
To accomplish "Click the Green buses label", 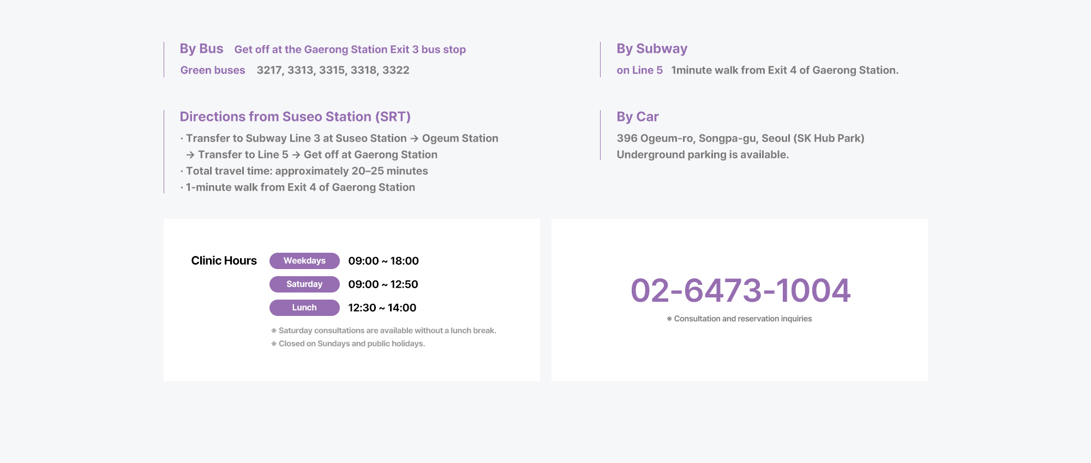I will click(213, 70).
